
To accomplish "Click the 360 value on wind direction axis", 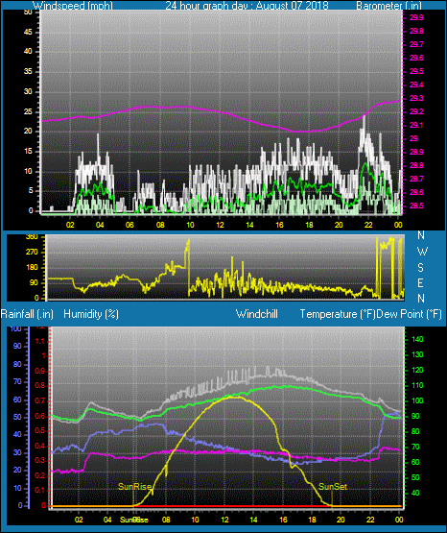I will click(x=32, y=237).
